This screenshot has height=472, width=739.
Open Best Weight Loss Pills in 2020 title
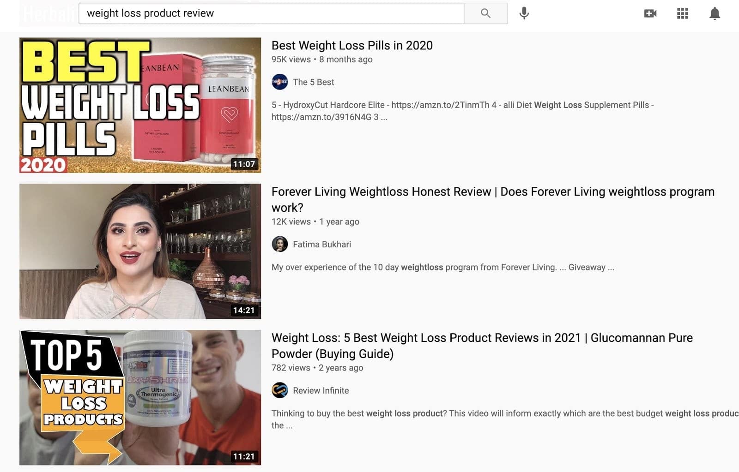click(x=352, y=45)
